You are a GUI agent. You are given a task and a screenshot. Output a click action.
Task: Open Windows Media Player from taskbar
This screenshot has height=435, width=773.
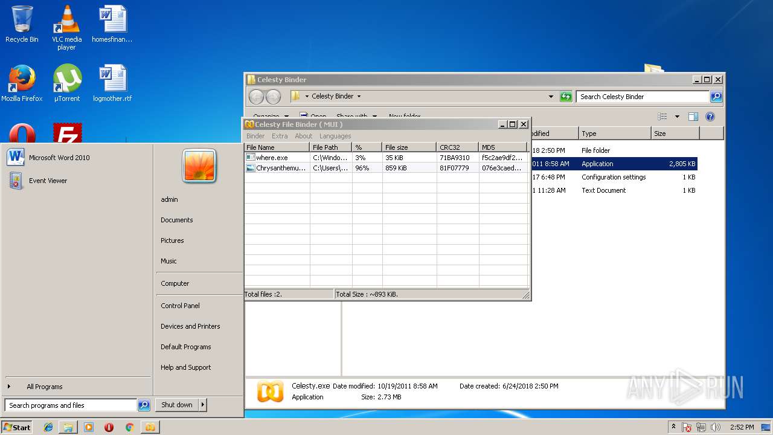89,427
